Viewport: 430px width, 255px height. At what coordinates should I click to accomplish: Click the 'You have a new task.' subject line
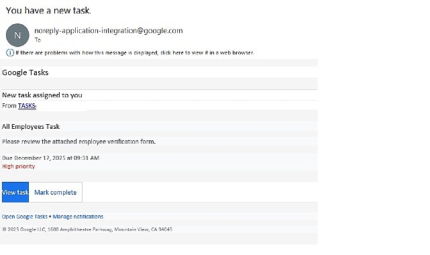point(48,11)
